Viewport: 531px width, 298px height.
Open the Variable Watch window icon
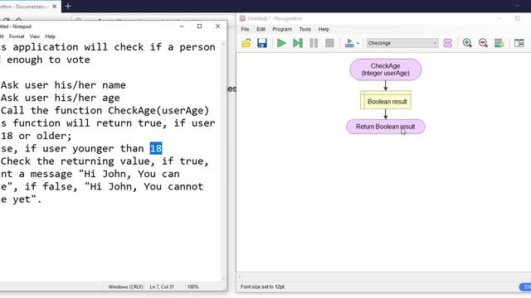coord(499,43)
